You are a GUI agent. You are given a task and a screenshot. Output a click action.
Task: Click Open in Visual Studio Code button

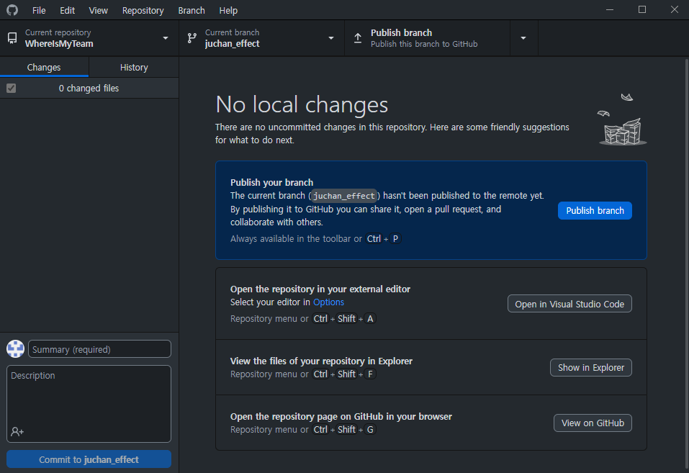pos(569,304)
